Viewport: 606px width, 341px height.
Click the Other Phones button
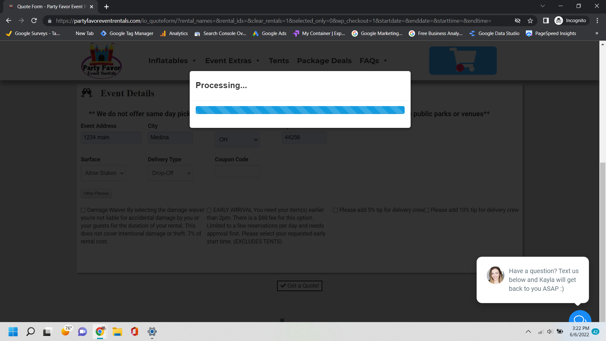tap(96, 193)
